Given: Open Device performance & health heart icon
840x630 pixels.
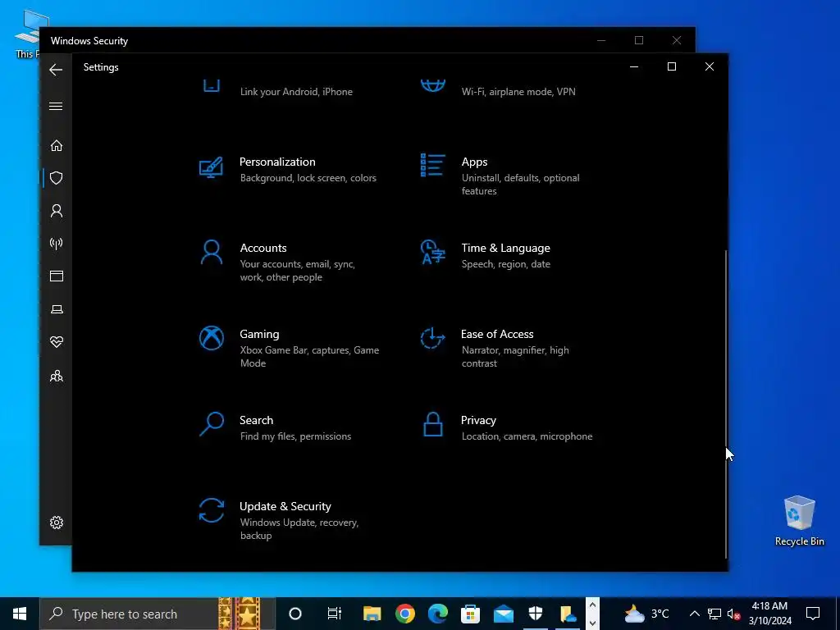Looking at the screenshot, I should coord(57,342).
